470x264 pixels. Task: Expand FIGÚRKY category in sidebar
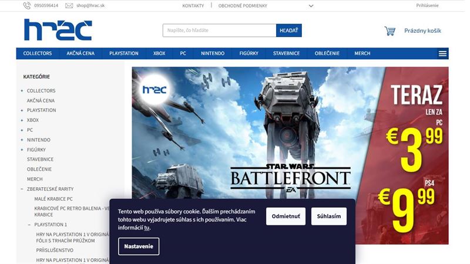coord(22,150)
